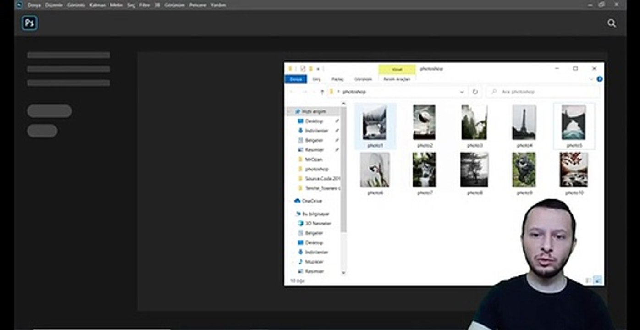Open Müzikler under Bu bilgisayar
The height and width of the screenshot is (330, 640).
pyautogui.click(x=314, y=262)
